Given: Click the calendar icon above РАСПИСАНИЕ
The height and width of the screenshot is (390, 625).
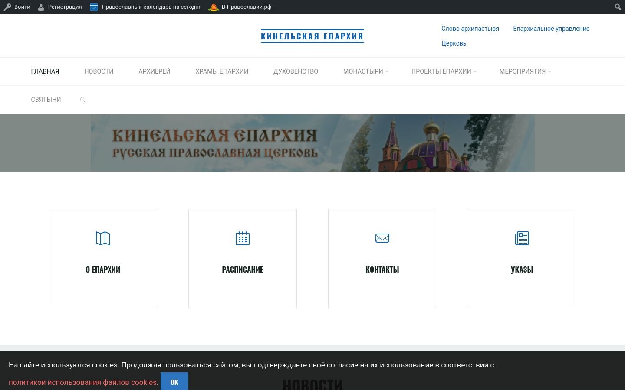Looking at the screenshot, I should tap(243, 238).
